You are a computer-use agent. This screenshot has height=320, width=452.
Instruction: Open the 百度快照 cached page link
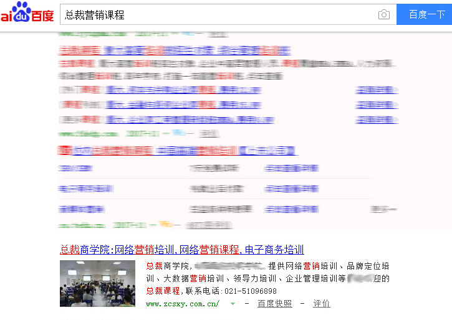(274, 304)
